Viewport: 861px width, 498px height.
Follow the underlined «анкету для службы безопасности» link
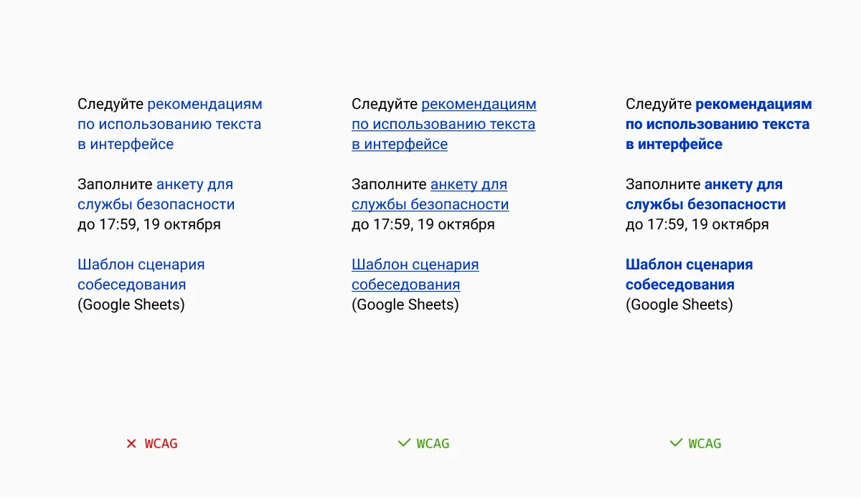click(430, 204)
